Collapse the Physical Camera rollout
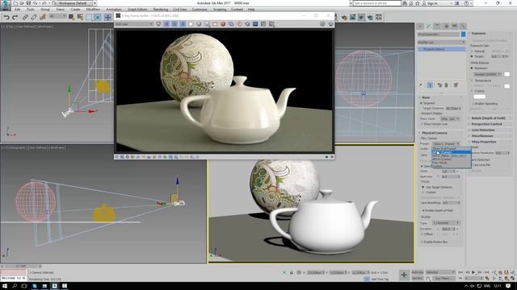Viewport: 517px width, 290px height. click(435, 133)
